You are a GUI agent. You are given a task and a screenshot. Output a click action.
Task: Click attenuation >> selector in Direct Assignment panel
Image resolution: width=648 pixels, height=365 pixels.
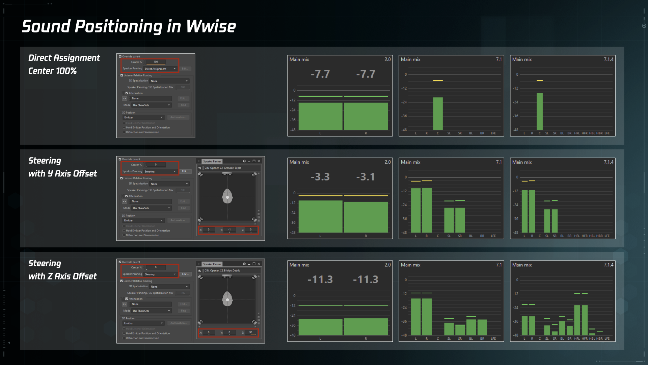point(125,99)
